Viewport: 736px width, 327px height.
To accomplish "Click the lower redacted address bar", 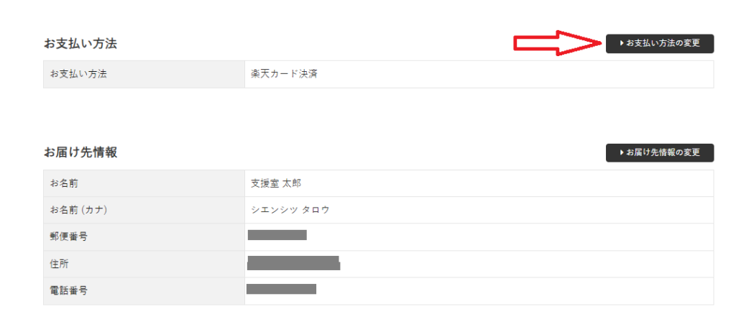I will [293, 267].
